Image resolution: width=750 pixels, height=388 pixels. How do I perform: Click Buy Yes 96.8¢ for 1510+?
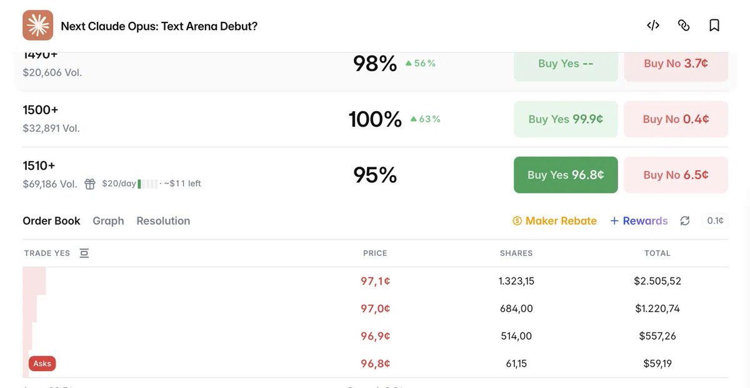pyautogui.click(x=566, y=175)
